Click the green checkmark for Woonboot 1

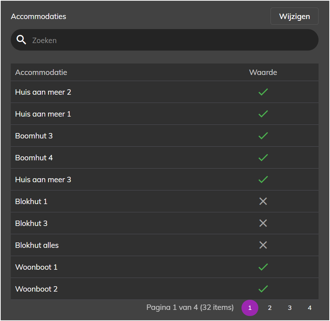point(263,267)
